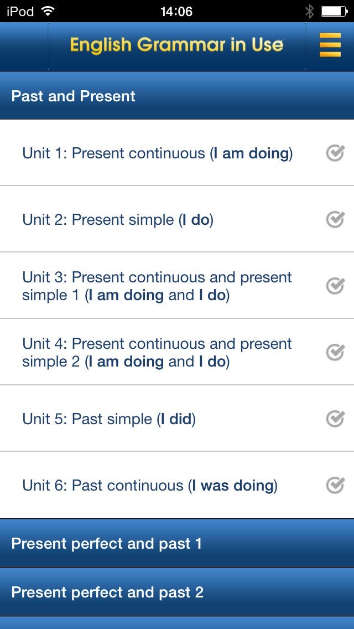This screenshot has height=629, width=354.
Task: Tap the Wi-Fi status icon
Action: (x=48, y=11)
